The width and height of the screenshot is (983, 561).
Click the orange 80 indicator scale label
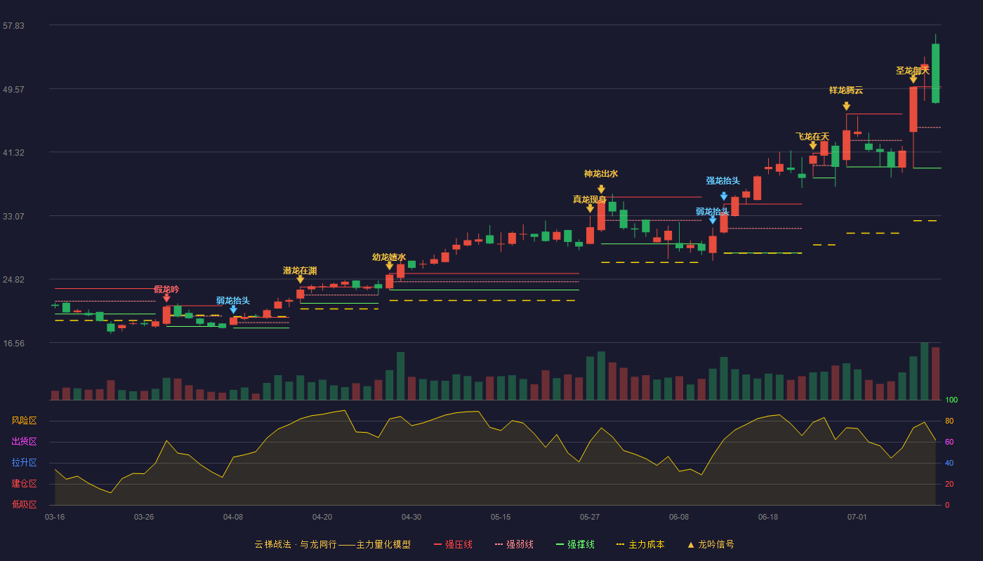click(949, 421)
